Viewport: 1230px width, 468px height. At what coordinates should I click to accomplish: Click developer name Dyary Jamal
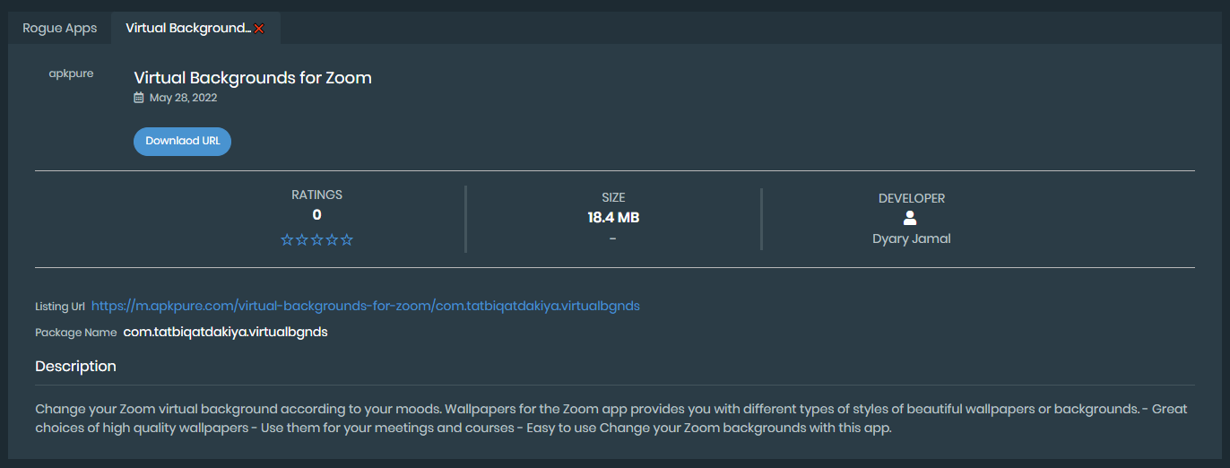pos(911,238)
